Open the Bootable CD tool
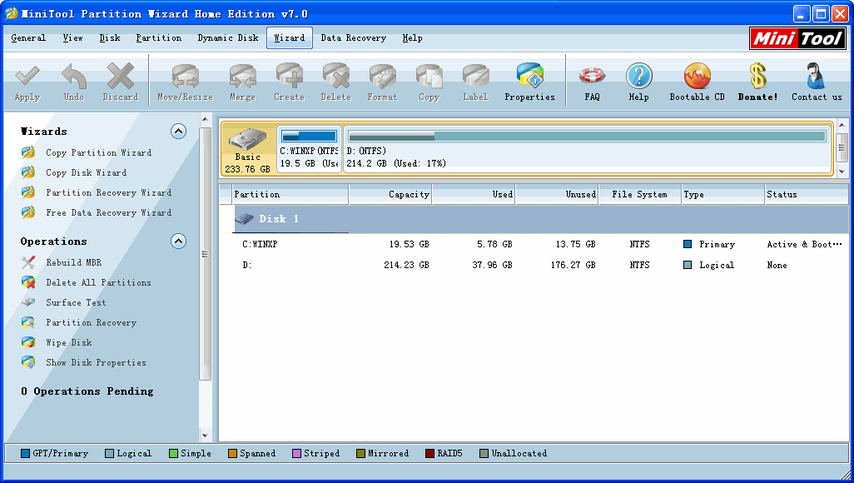This screenshot has height=483, width=854. coord(696,81)
